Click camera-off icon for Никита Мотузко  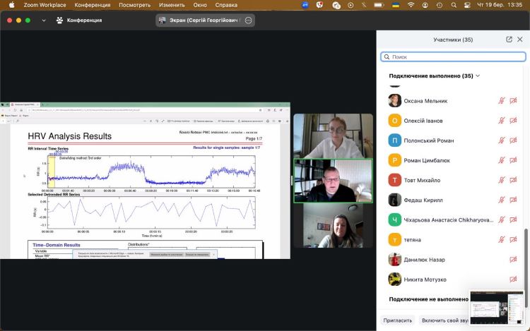[x=514, y=279]
